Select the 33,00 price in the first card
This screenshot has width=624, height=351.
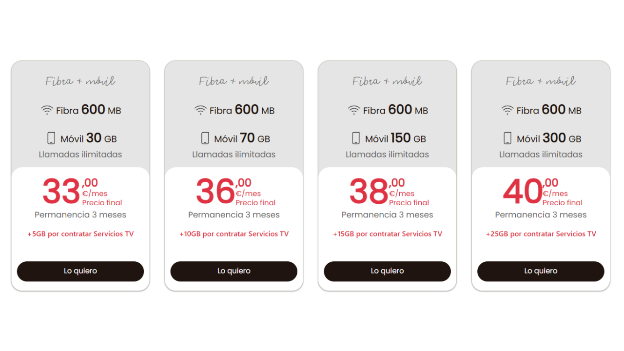coord(70,191)
